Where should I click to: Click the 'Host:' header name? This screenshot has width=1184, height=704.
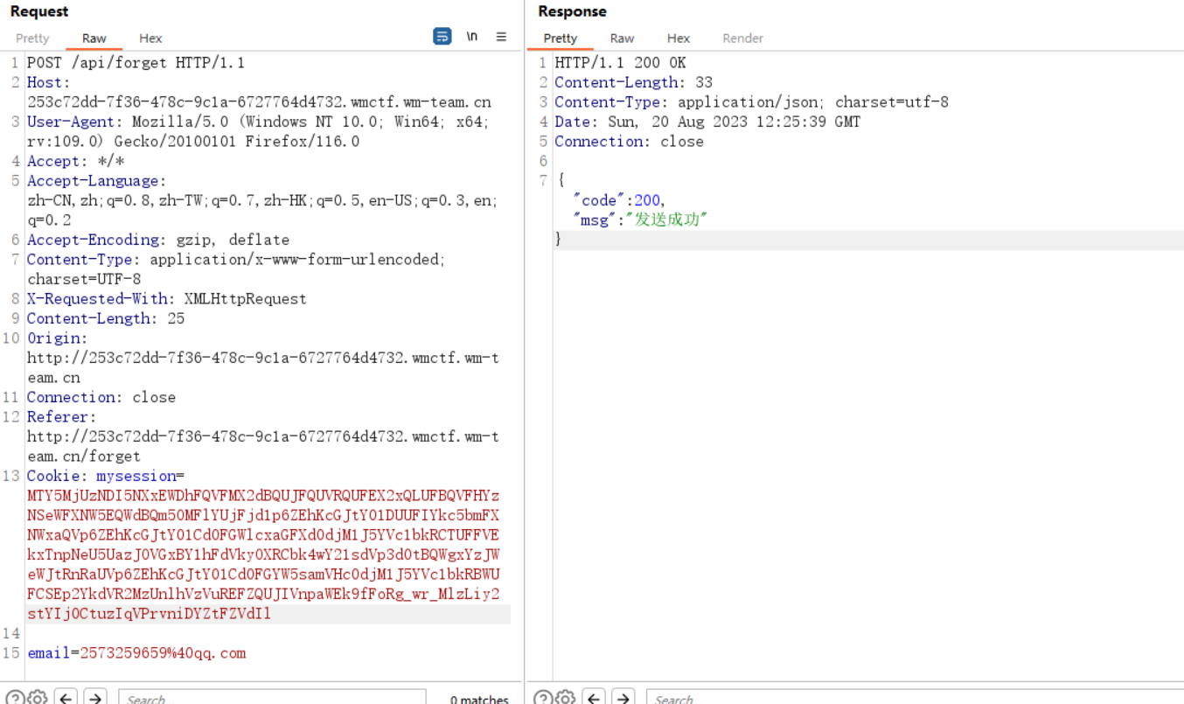click(x=49, y=82)
